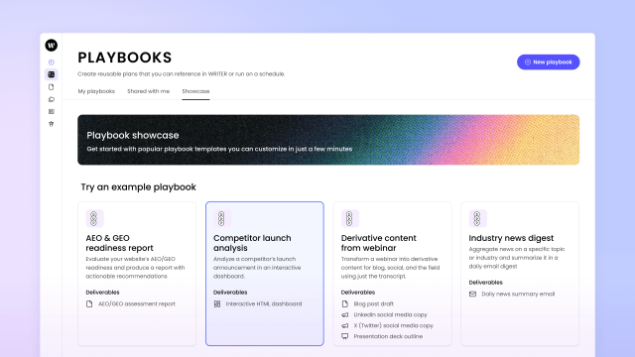This screenshot has width=635, height=357.
Task: Click 'Transform a webinar into derivative content' description
Action: (390, 268)
